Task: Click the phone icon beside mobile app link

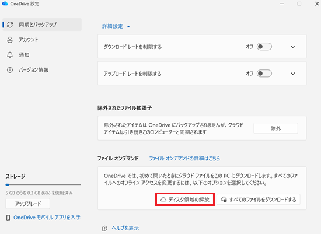Action: click(8, 218)
